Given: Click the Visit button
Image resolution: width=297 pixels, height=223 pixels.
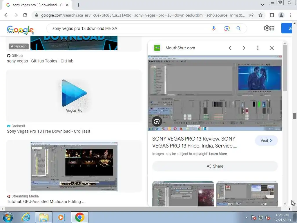Looking at the screenshot, I should [266, 141].
